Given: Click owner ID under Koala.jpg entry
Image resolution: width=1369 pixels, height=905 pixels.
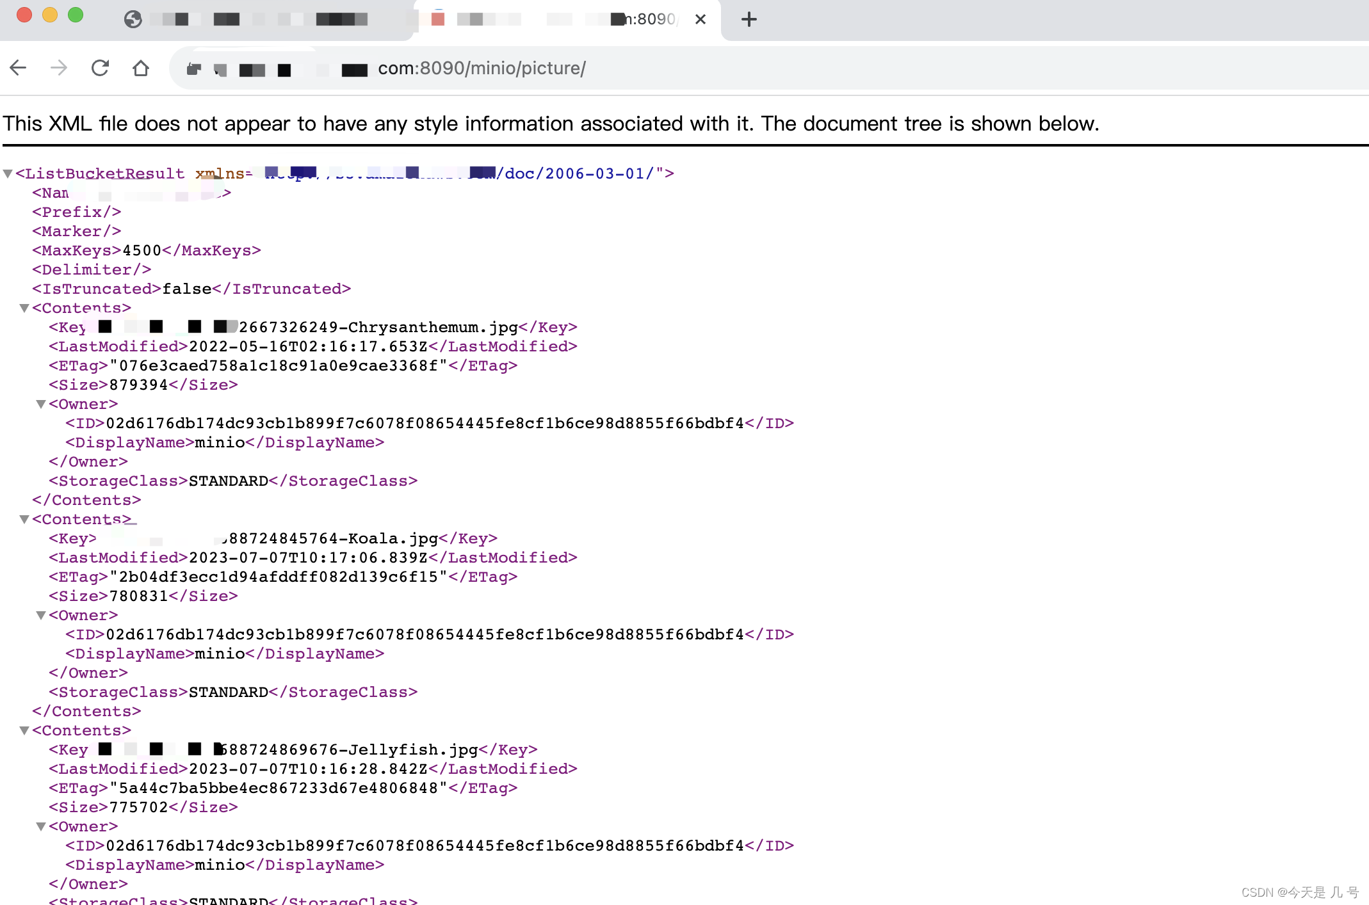Looking at the screenshot, I should point(425,634).
